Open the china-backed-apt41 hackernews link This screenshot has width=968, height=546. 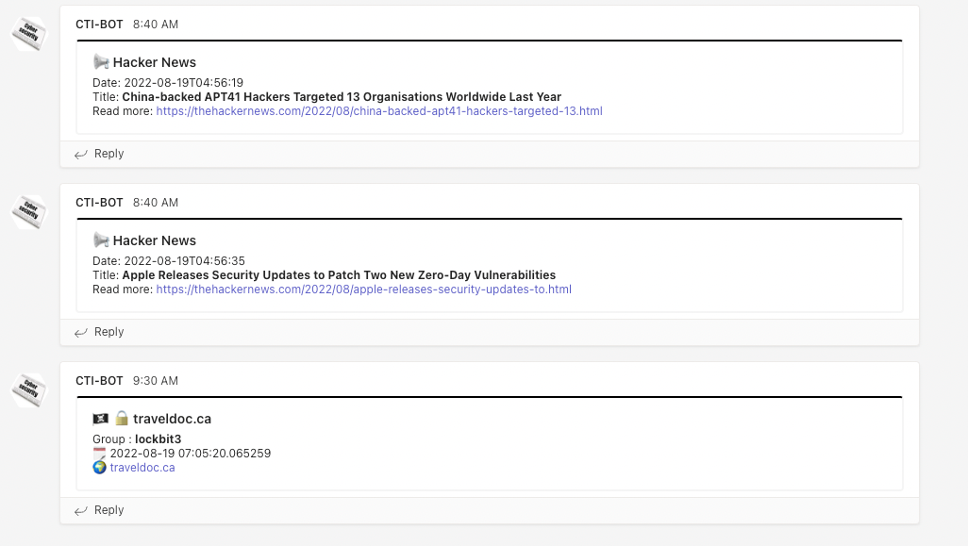(379, 111)
